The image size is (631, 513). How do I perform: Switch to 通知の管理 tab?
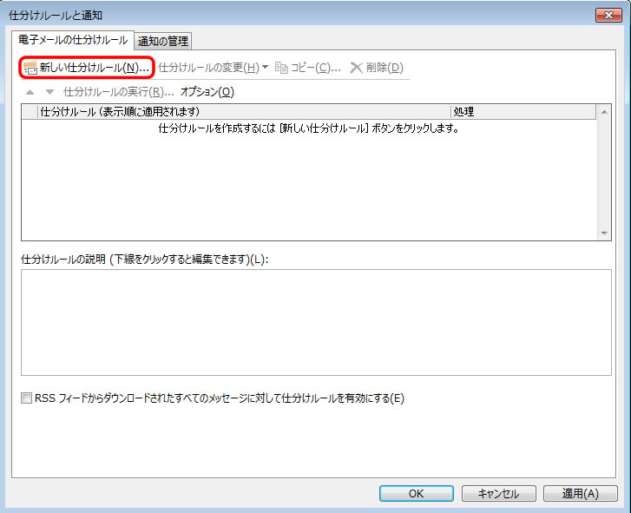163,41
